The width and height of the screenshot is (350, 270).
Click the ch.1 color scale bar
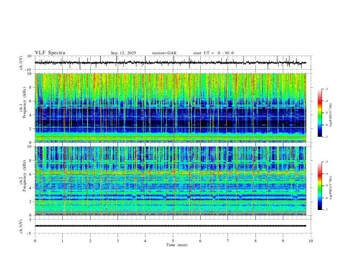(320, 113)
